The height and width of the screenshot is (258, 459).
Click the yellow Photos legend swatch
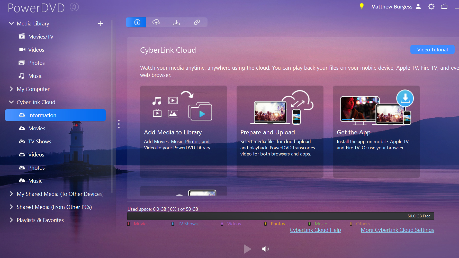(x=265, y=224)
